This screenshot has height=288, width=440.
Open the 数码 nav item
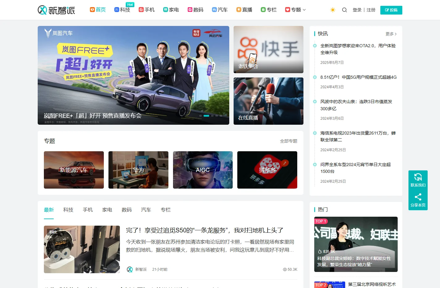[195, 10]
